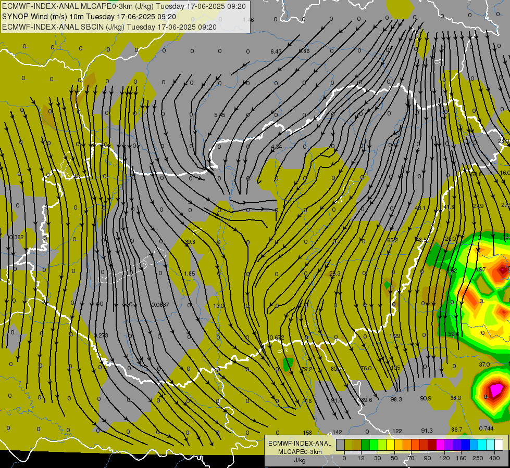Viewport: 510px width, 468px height.
Task: Click the map value '0.0637'
Action: pos(160,305)
